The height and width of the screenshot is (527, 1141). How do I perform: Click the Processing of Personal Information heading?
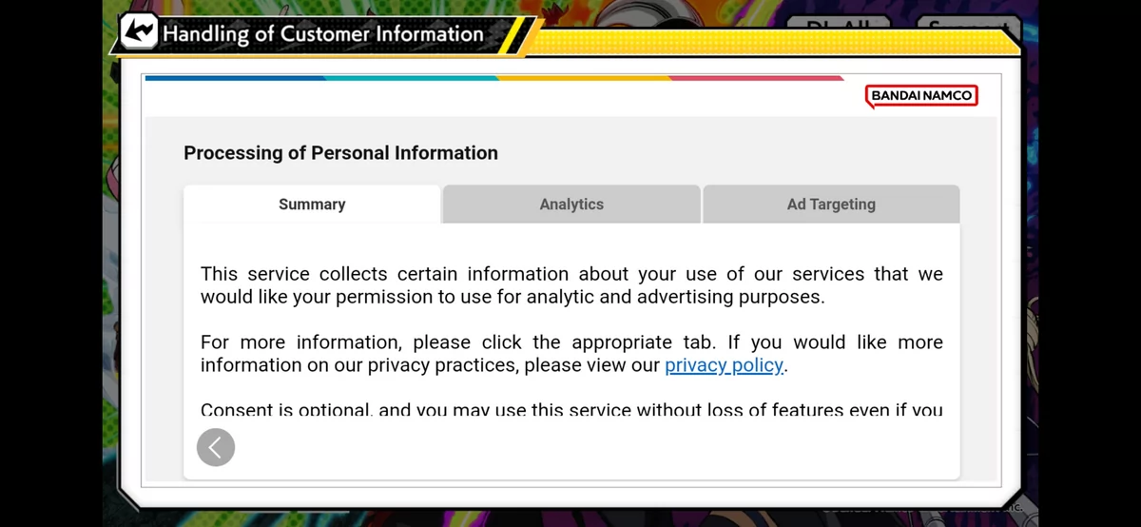click(x=340, y=152)
